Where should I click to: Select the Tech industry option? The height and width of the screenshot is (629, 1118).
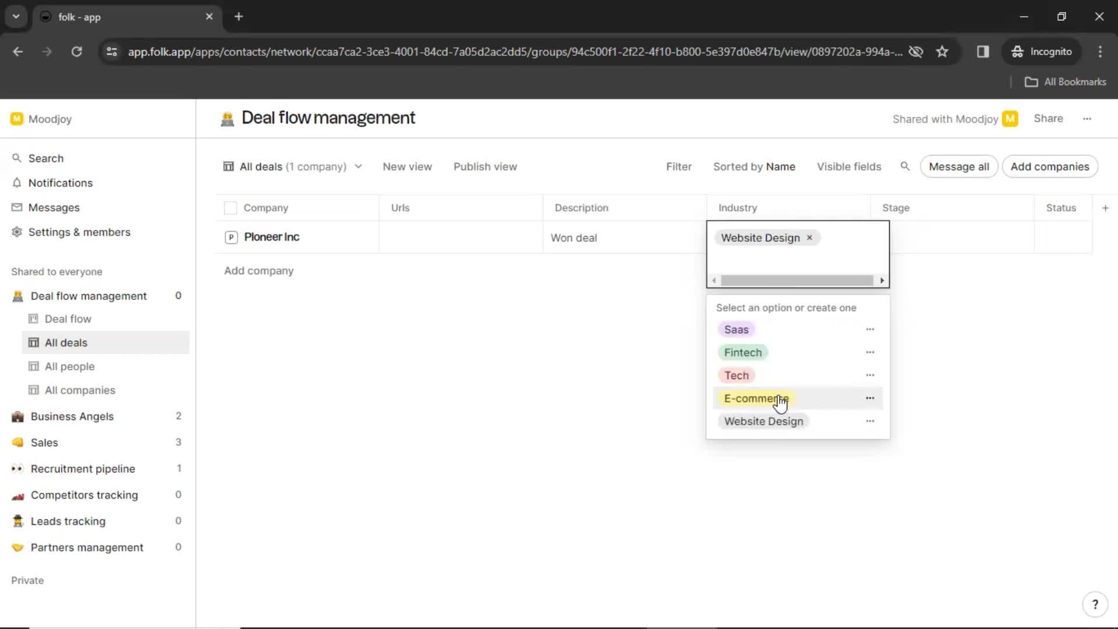click(x=737, y=376)
